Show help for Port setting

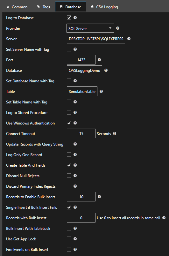[99, 60]
